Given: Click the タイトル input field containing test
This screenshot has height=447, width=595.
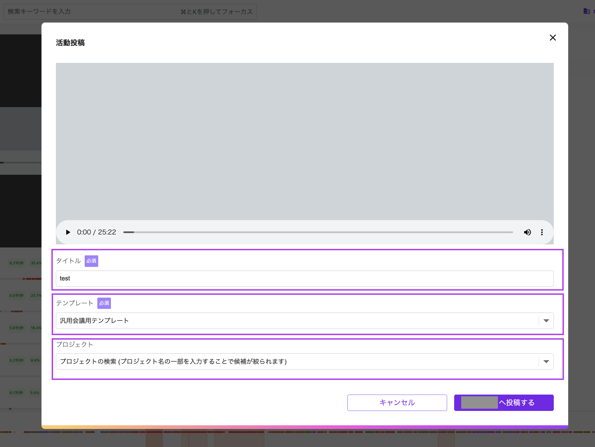Looking at the screenshot, I should pos(305,278).
